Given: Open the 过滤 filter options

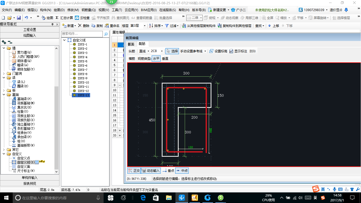Looking at the screenshot, I should click(x=172, y=26).
